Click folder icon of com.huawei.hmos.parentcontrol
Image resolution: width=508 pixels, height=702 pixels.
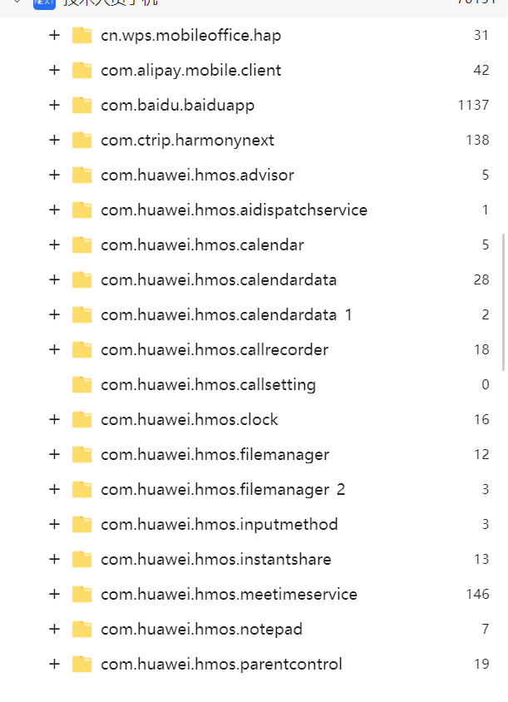tap(82, 664)
